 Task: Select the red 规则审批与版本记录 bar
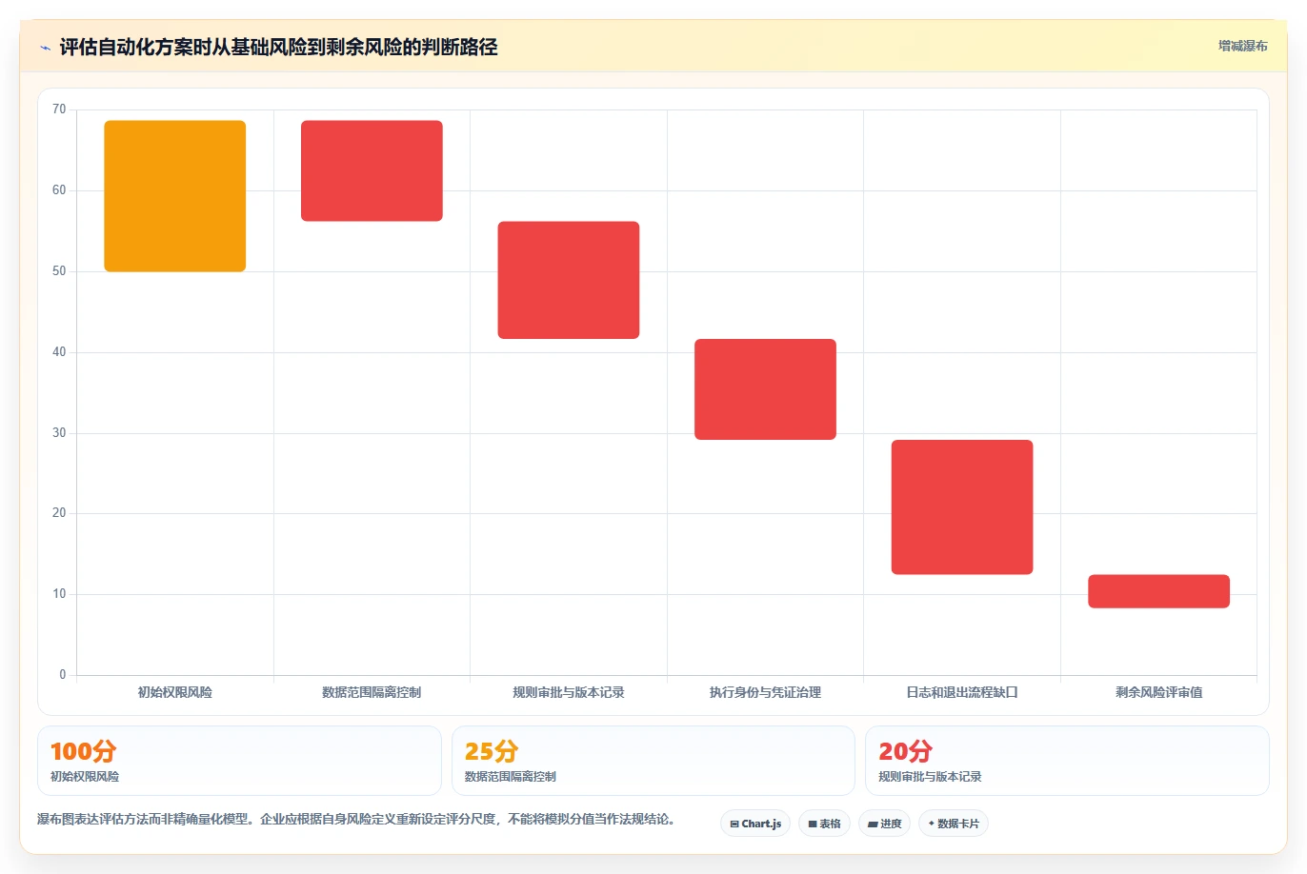(569, 280)
